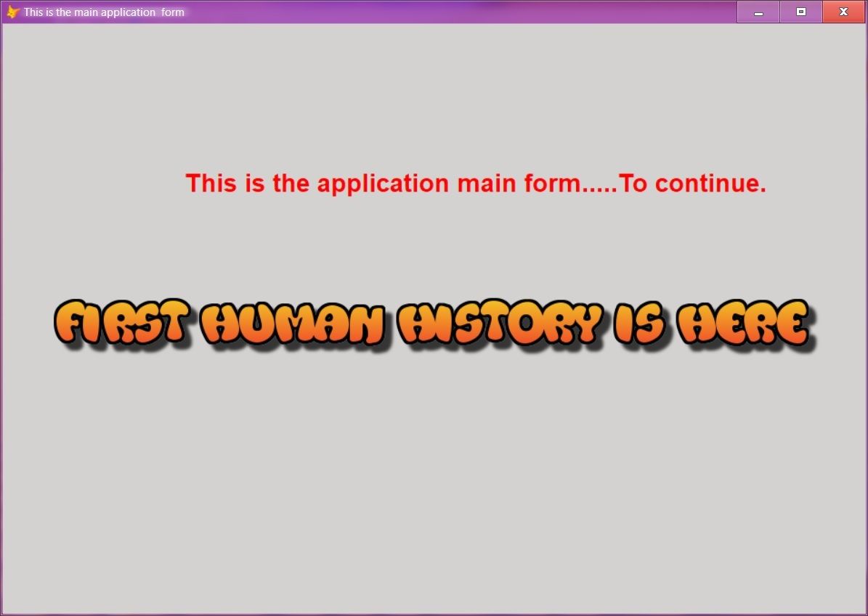
Task: Click the fox icon in the title bar
Action: [12, 12]
